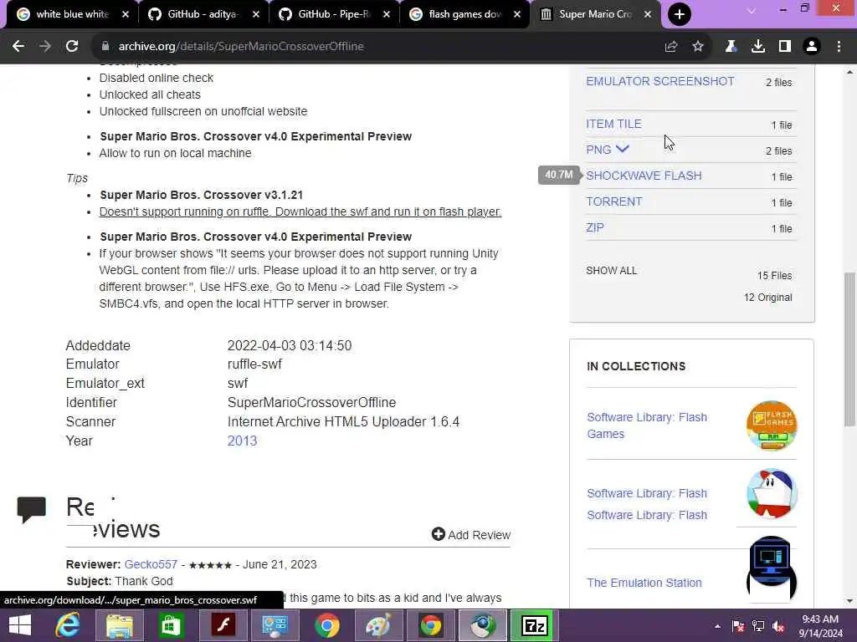Screen dimensions: 857x642
Task: Open the Paint palette taskbar icon
Action: 379,625
